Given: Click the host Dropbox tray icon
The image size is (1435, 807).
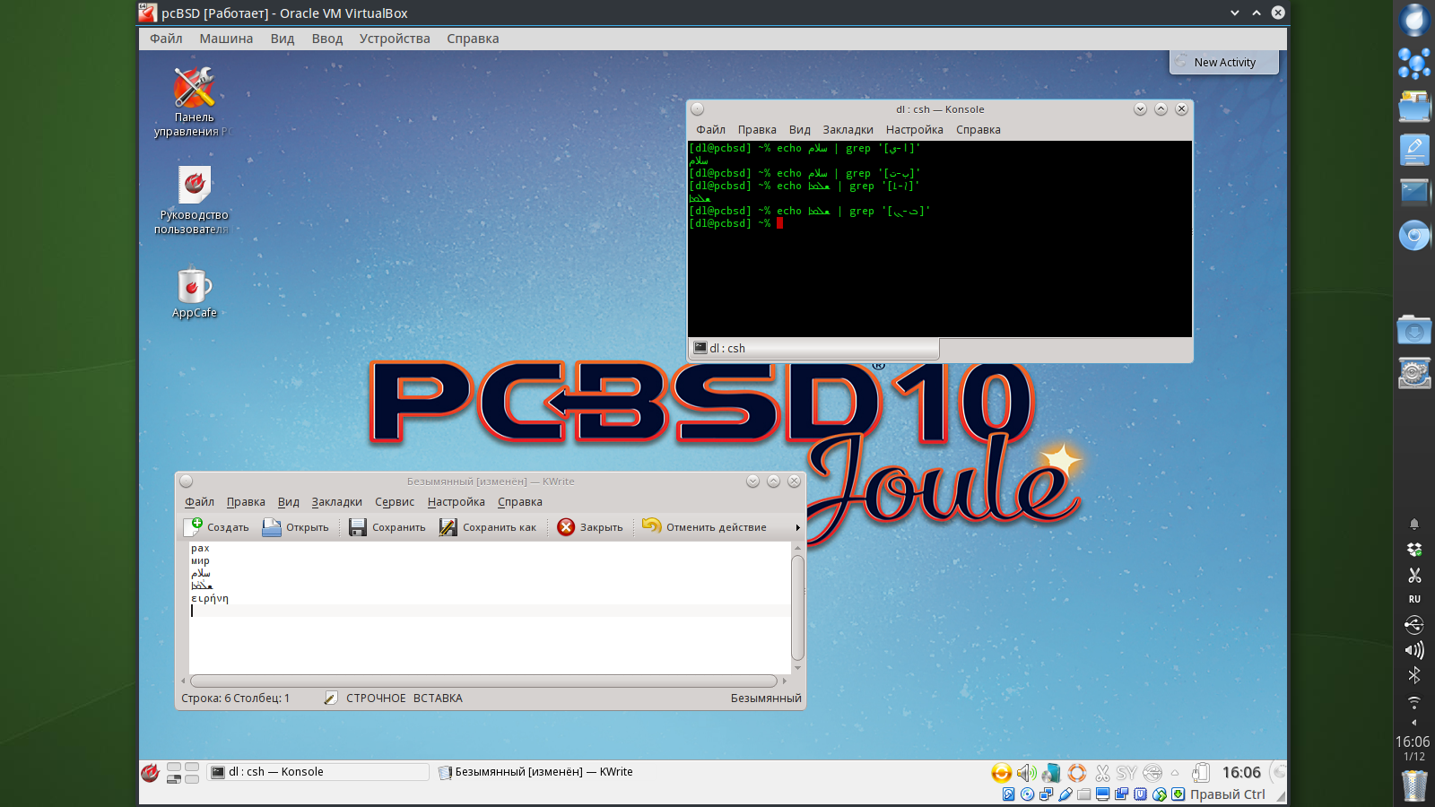Looking at the screenshot, I should [x=1414, y=550].
